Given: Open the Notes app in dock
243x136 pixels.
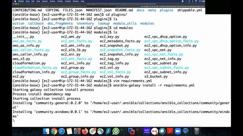Looking at the screenshot, I should (x=69, y=131).
